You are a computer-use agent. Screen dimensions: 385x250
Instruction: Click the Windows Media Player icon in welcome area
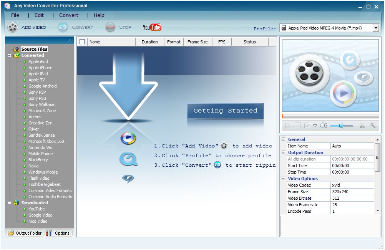tap(128, 138)
